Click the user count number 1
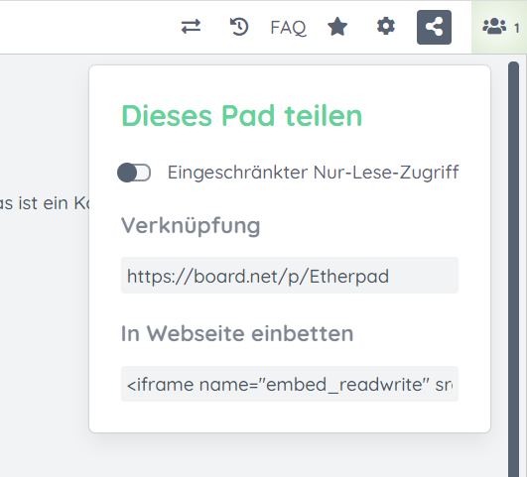Viewport: 527px width, 477px height. pyautogui.click(x=517, y=28)
